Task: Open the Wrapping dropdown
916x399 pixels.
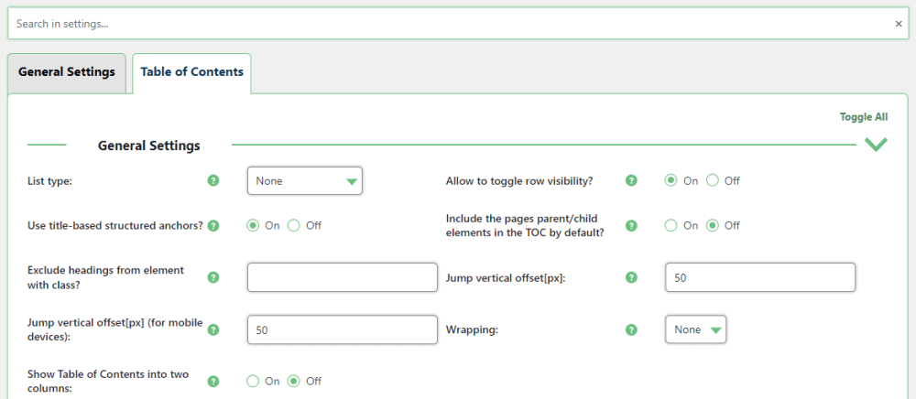Action: point(695,329)
